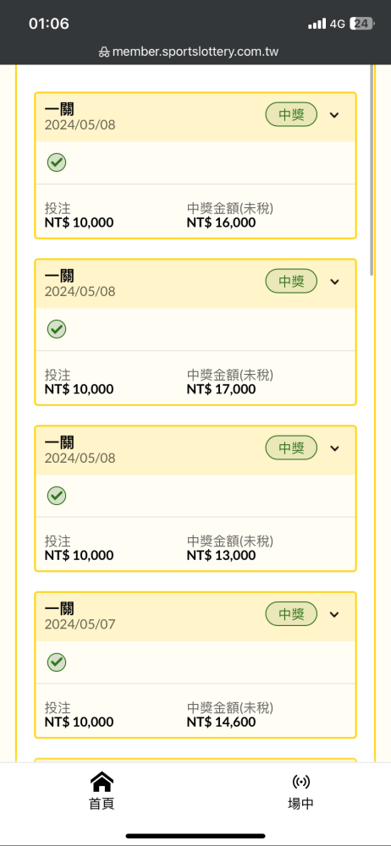Viewport: 391px width, 846px height.
Task: Click green check icon in NT$ 14,600 ticket
Action: [57, 662]
